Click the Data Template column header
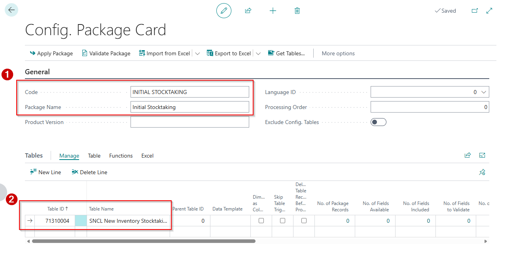Screen dimensions: 513x267 pyautogui.click(x=227, y=209)
